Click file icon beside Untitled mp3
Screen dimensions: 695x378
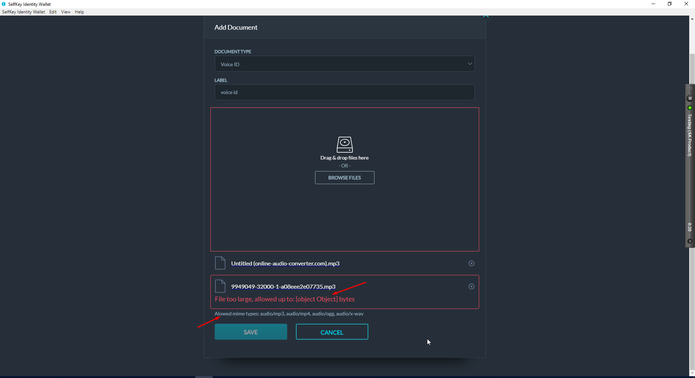tap(220, 263)
